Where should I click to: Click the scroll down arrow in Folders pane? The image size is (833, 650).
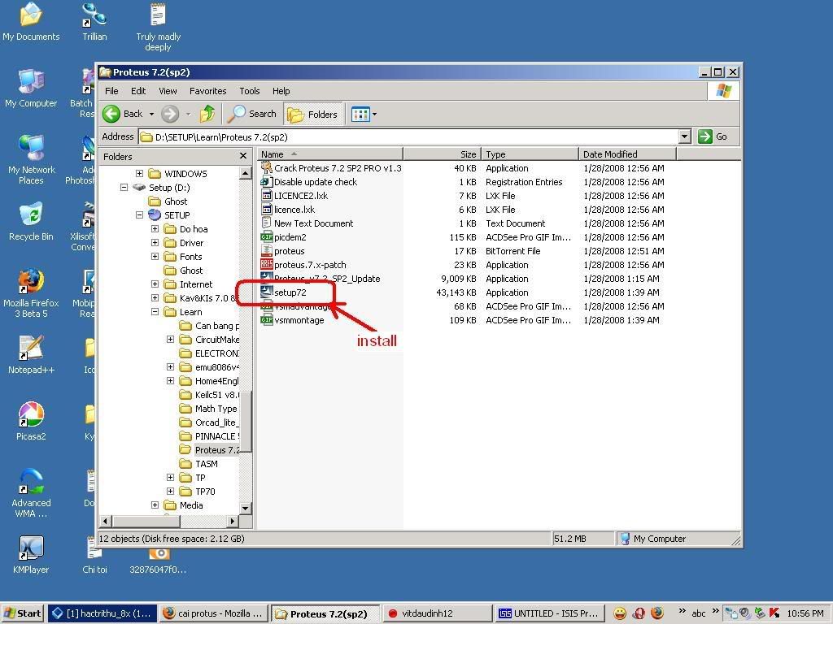tap(245, 508)
